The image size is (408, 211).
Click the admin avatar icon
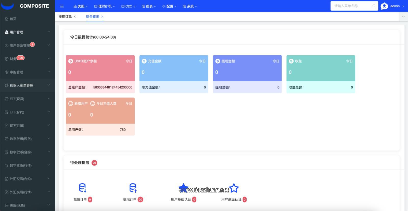tap(384, 6)
